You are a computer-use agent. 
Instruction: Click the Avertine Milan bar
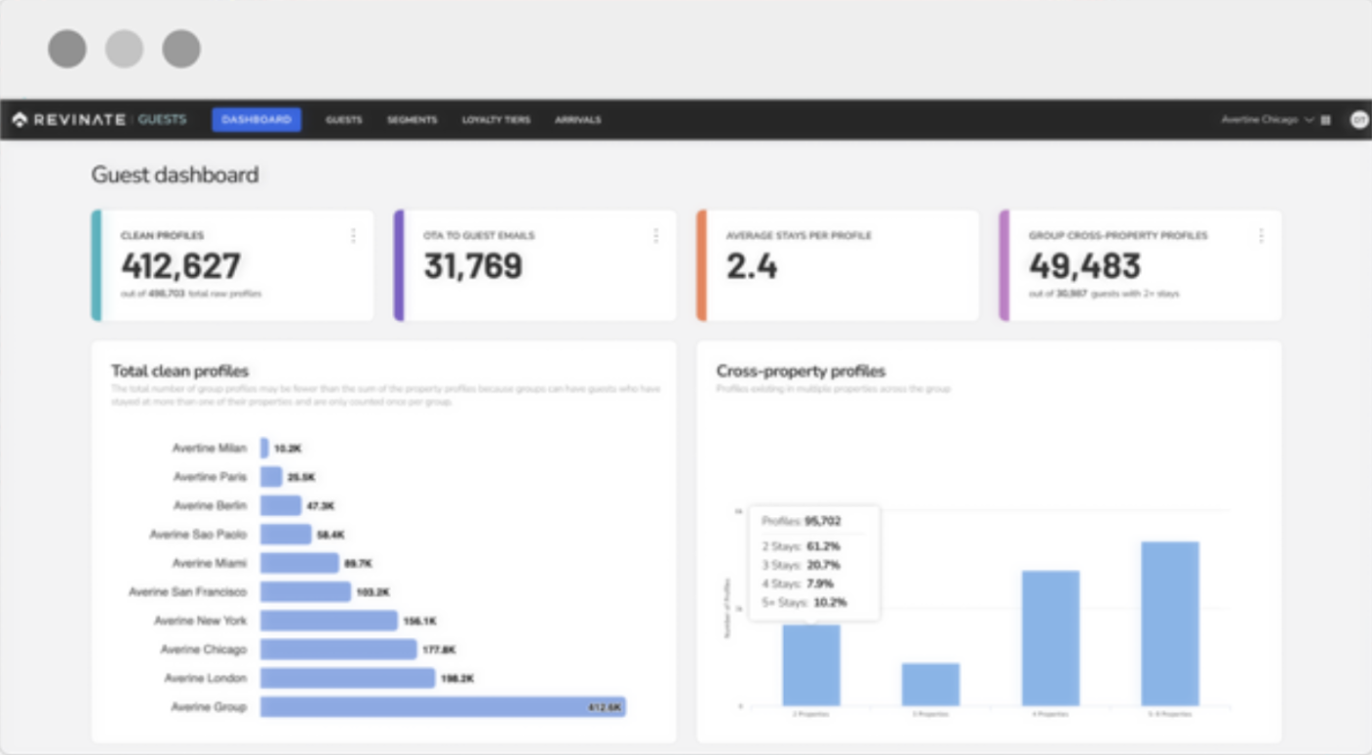tap(265, 448)
